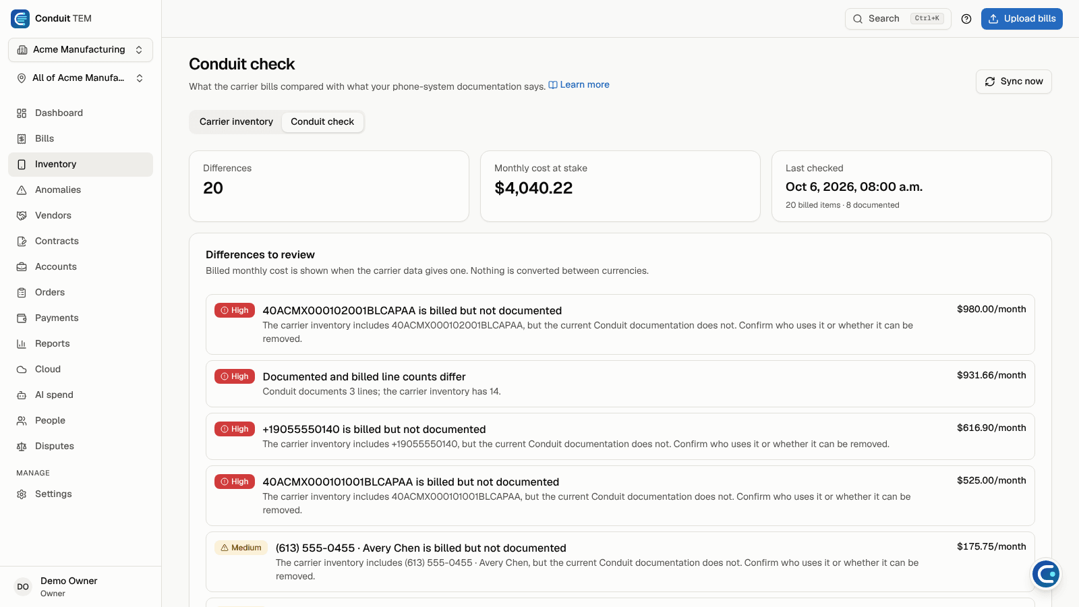Open the 40ACMX000101001BLCAPAA billed but not documented item
This screenshot has height=607, width=1079.
pyautogui.click(x=620, y=496)
